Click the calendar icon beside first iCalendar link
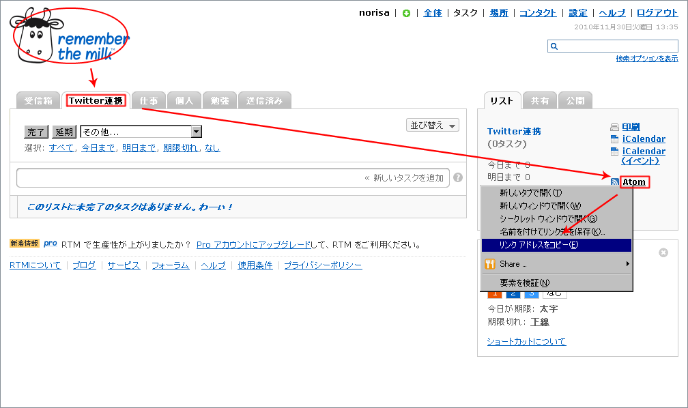 point(614,139)
